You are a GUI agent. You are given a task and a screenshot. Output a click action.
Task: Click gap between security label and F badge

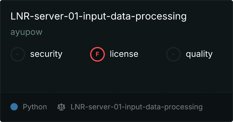tap(76, 54)
